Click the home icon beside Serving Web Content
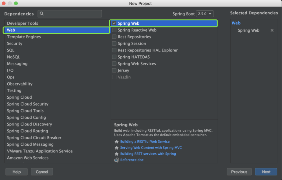 click(x=116, y=148)
